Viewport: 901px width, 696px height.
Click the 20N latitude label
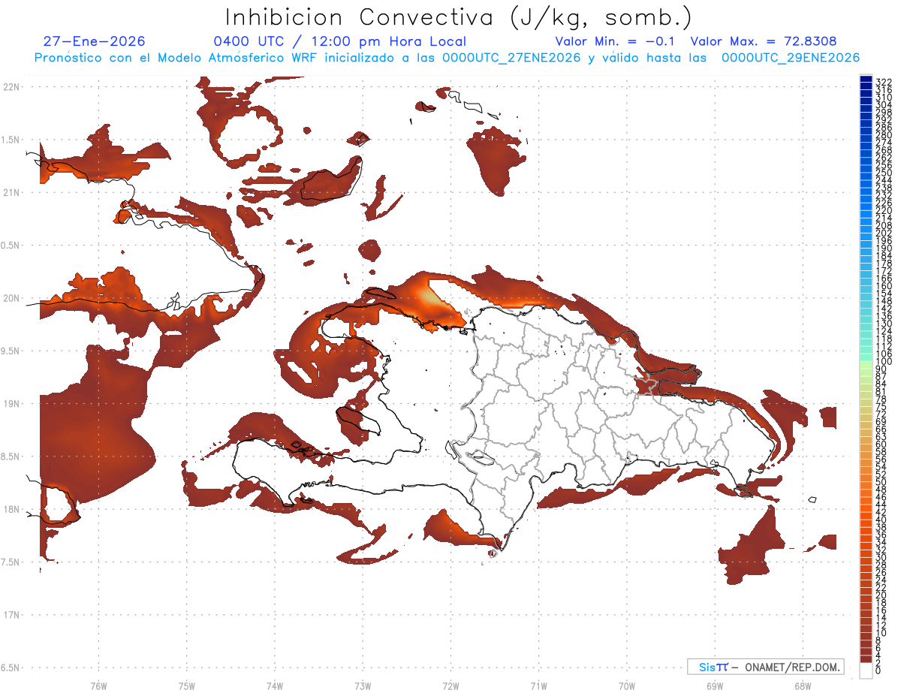(x=12, y=298)
